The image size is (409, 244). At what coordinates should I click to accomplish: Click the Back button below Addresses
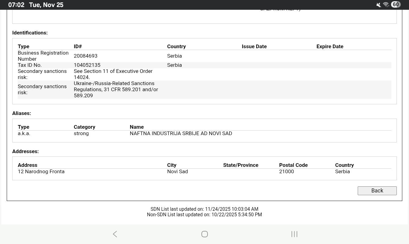(x=377, y=191)
